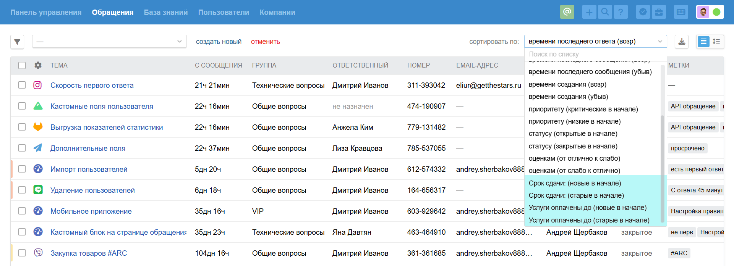Viewport: 734px width, 266px height.
Task: Click Instagram icon for Скорость первого ответа
Action: pyautogui.click(x=37, y=85)
